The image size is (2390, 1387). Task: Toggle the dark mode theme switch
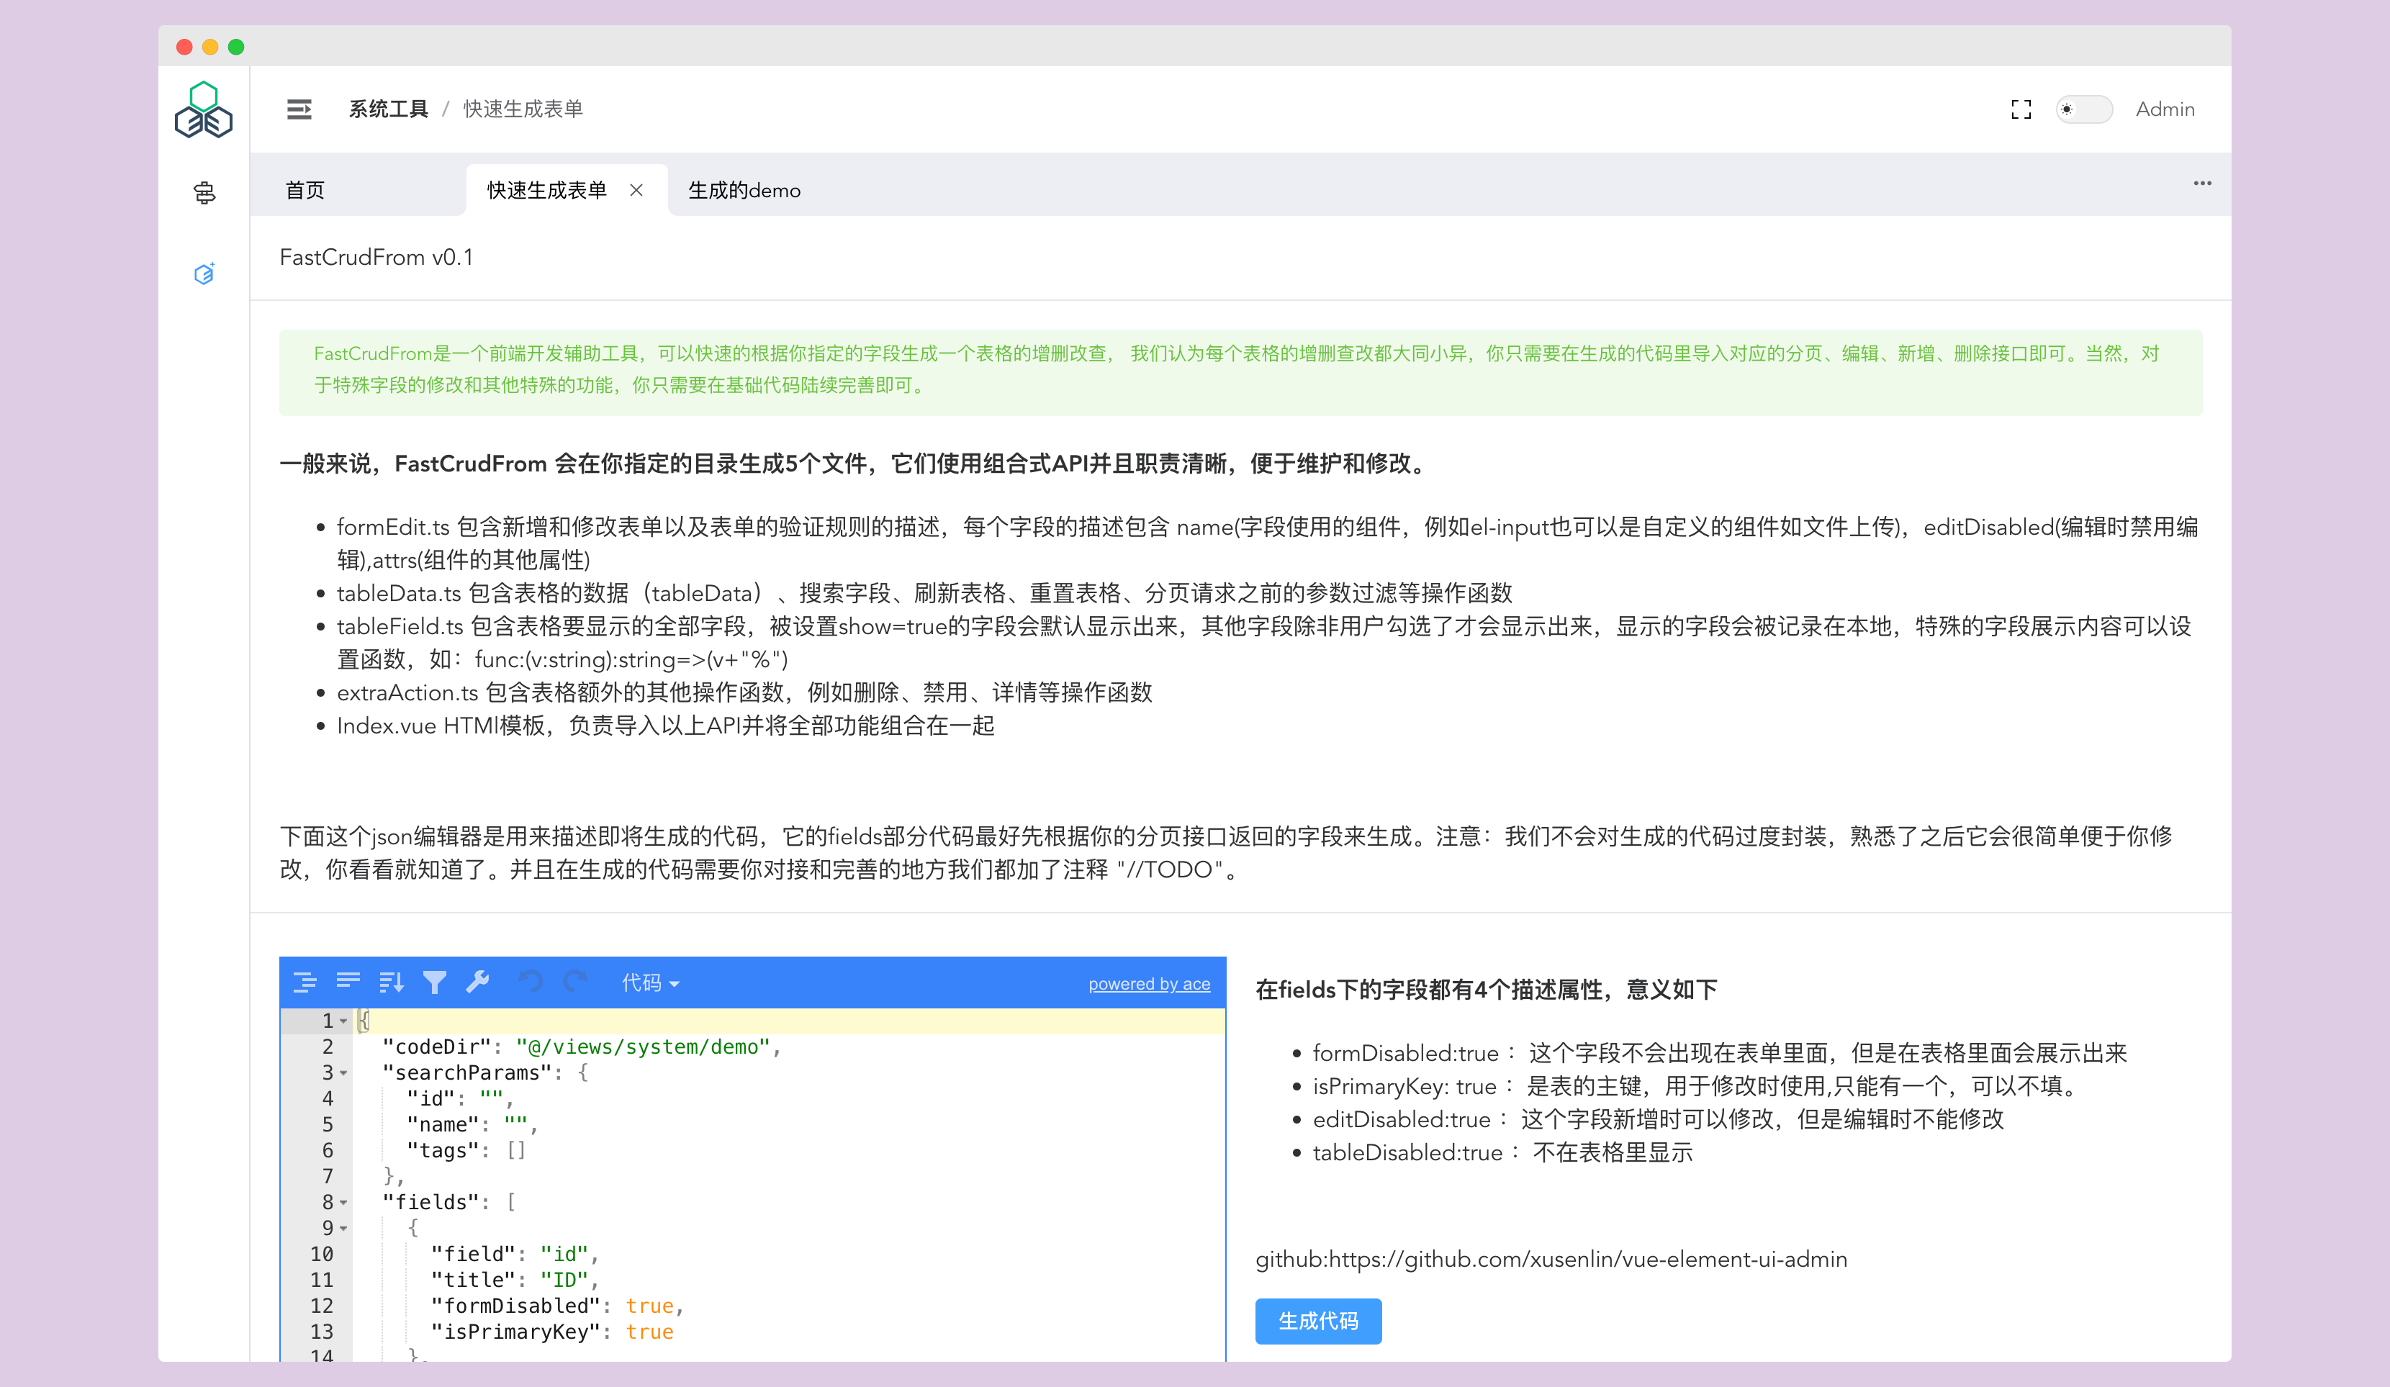(x=2083, y=110)
